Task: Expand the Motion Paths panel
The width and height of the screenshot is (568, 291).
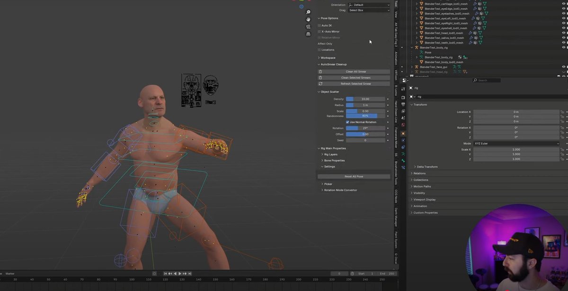Action: tap(422, 186)
